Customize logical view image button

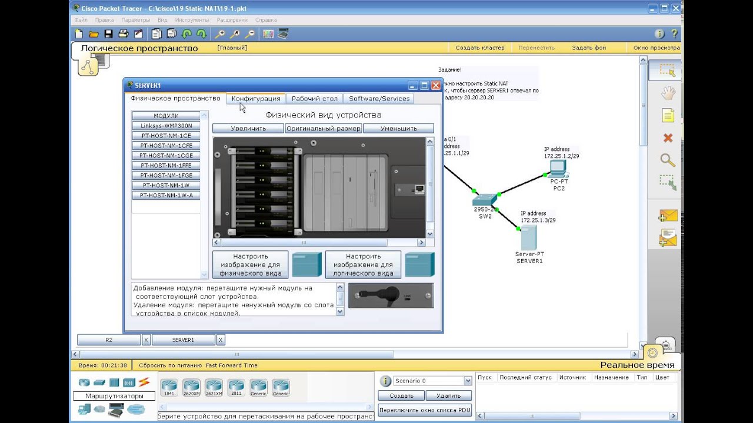tap(363, 265)
